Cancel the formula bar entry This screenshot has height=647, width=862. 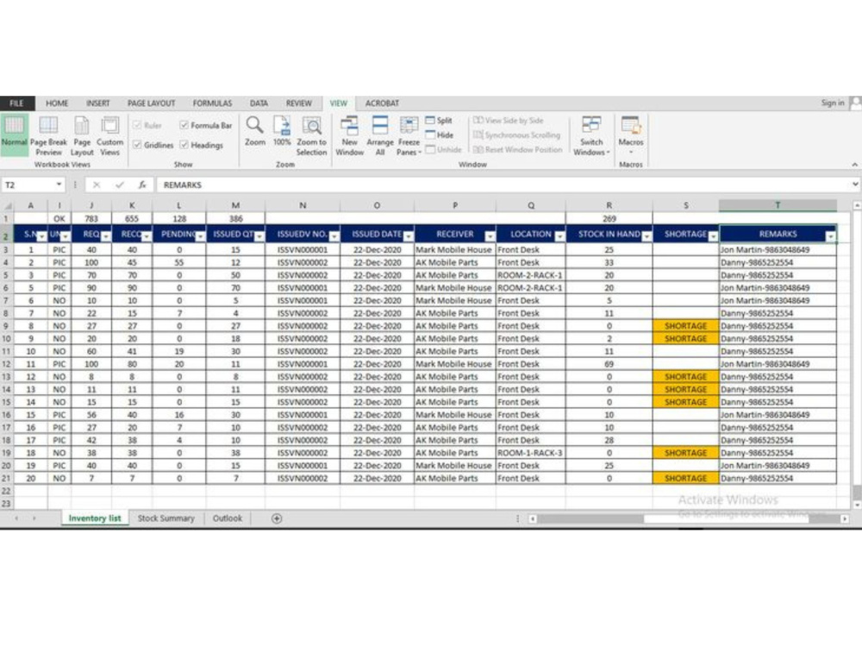point(97,185)
